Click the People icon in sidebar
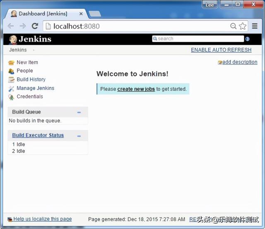 pyautogui.click(x=11, y=71)
